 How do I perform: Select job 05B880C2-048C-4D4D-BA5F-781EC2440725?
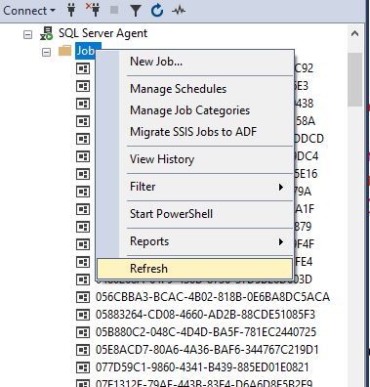[x=206, y=332]
